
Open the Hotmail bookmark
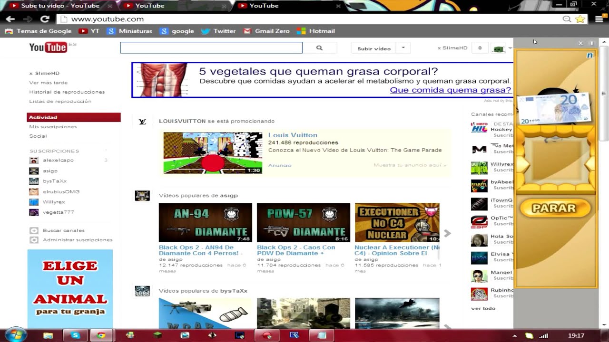[x=316, y=31]
